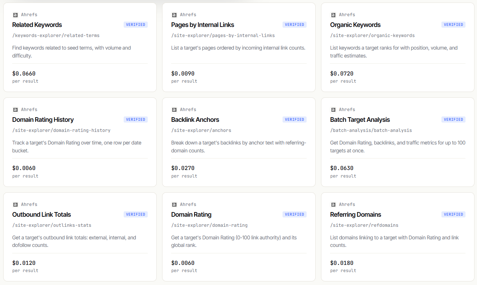Screen dimensions: 477x285
Task: Open the Domain Rating card title
Action: coord(191,215)
